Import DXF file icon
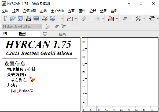 click(x=29, y=18)
